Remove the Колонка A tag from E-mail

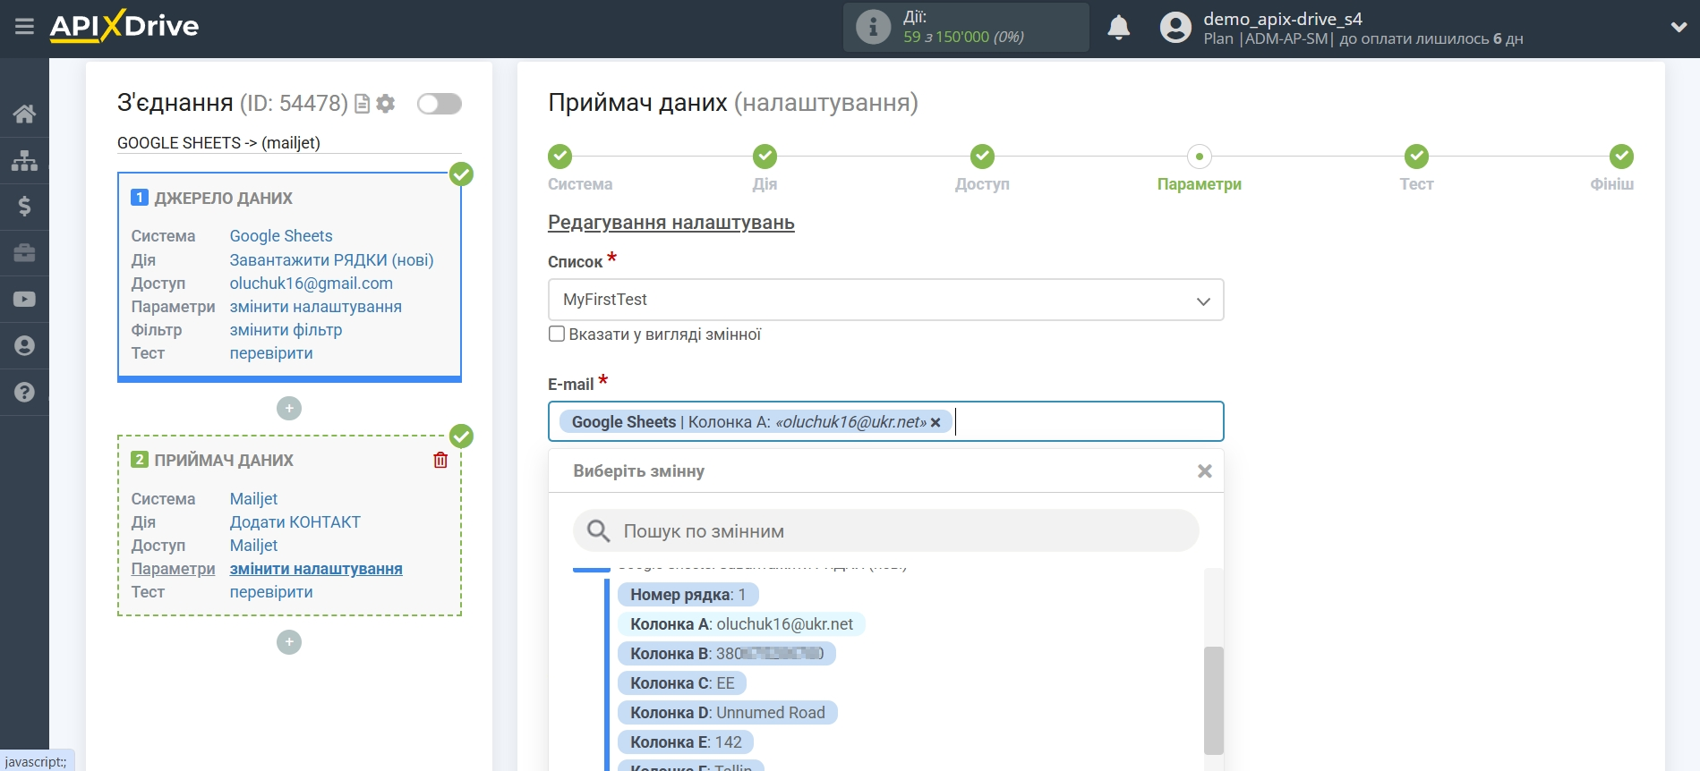coord(935,422)
